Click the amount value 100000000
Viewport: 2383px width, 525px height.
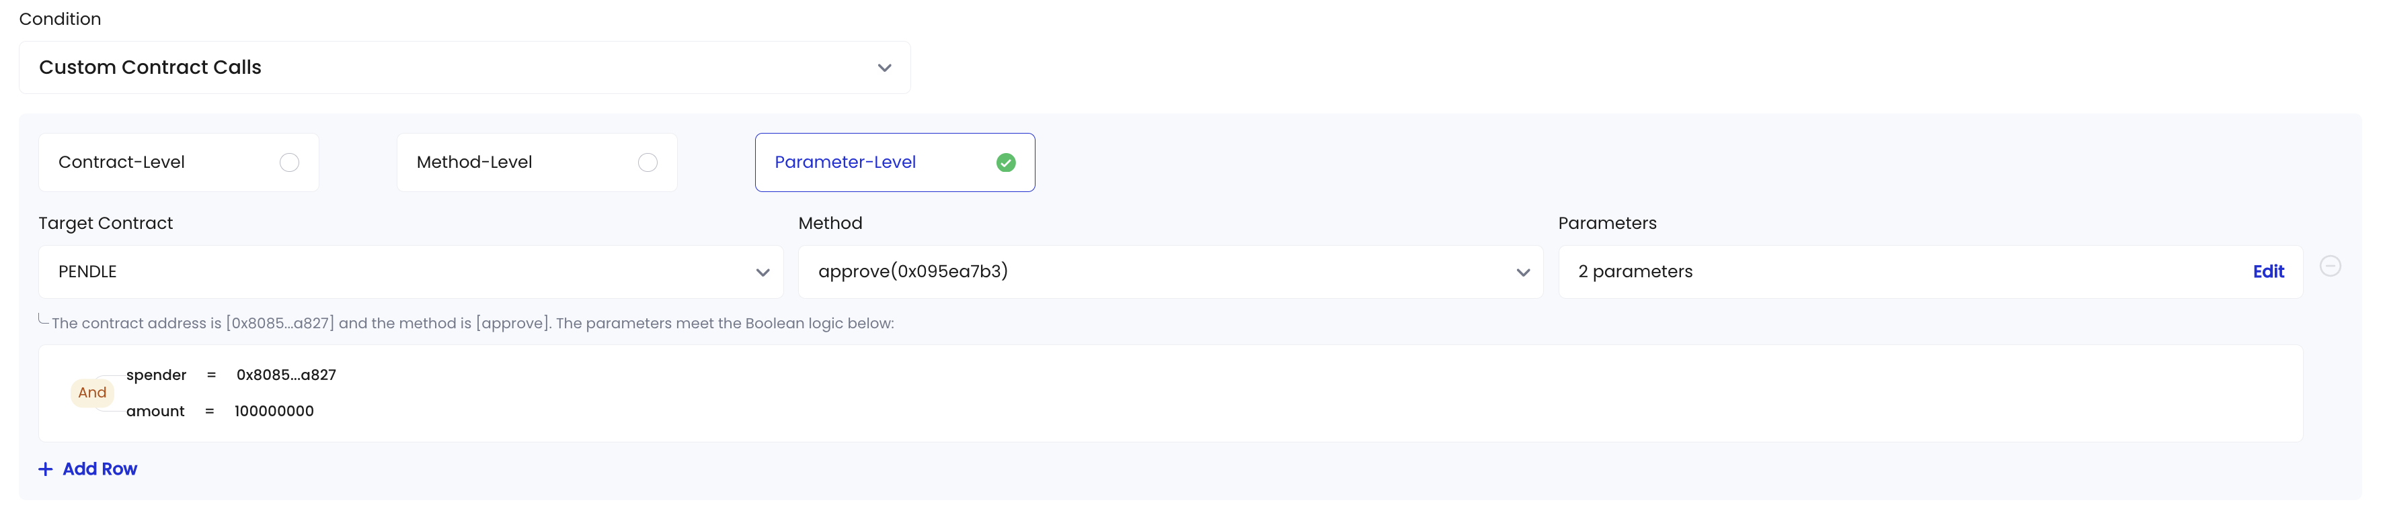(274, 412)
